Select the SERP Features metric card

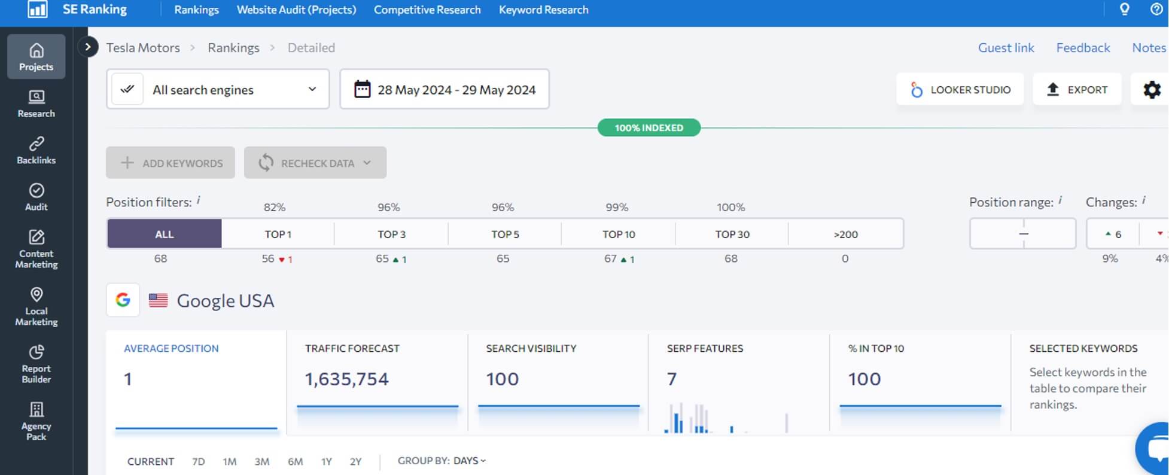[739, 383]
